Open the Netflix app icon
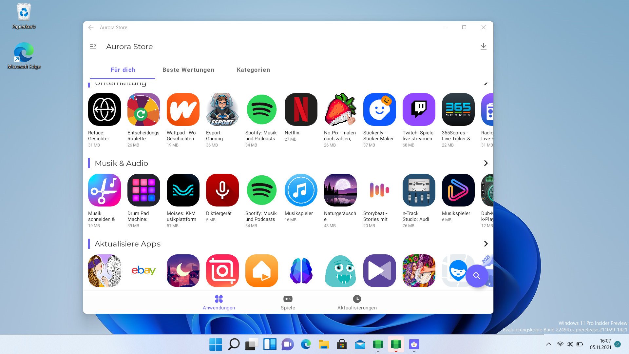This screenshot has width=629, height=354. point(301,109)
